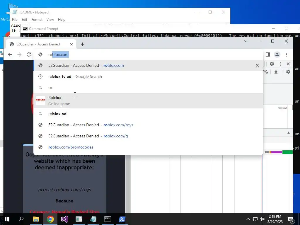Screen dimensions: 300x225
Task: Open network conditions wifi icon in DevTools
Action: [265, 72]
